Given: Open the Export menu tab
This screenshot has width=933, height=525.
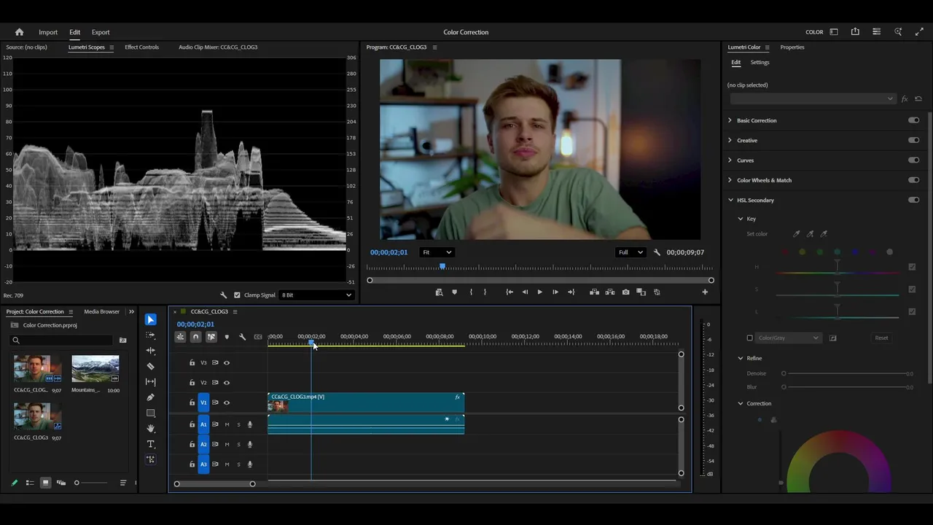Looking at the screenshot, I should pyautogui.click(x=101, y=32).
